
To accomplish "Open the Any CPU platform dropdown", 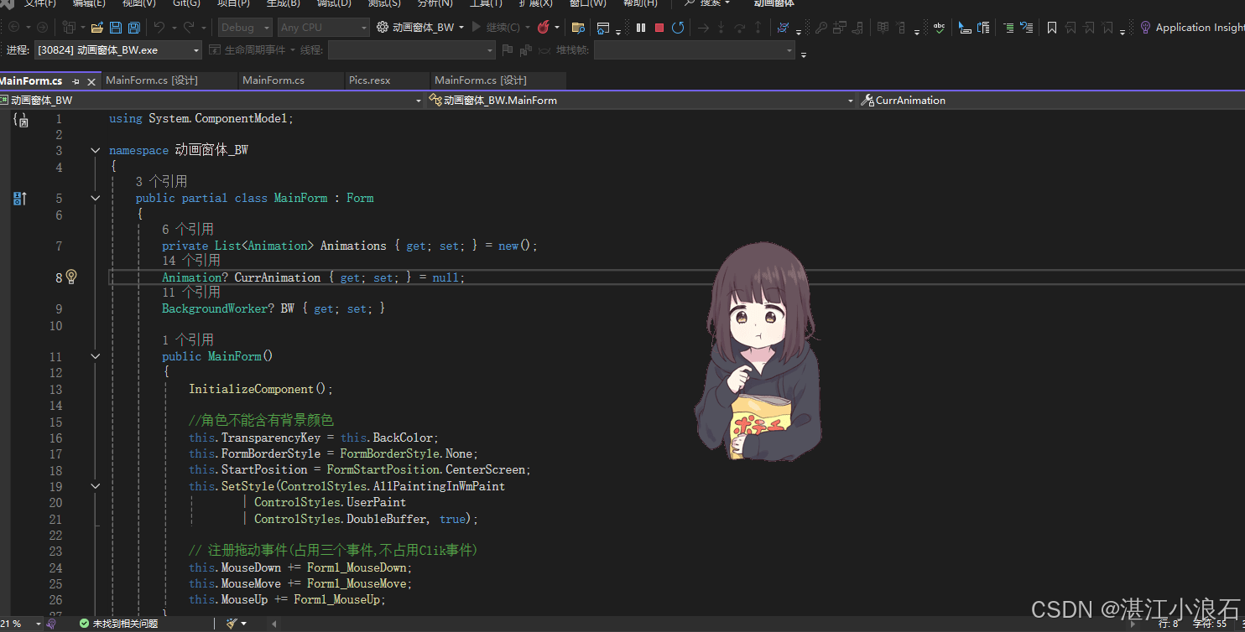I will pyautogui.click(x=323, y=28).
